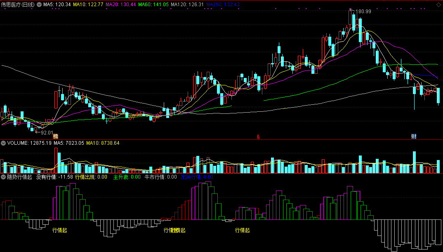The width and height of the screenshot is (443, 252).
Task: Click the green 主升浪: 0.00 value
Action: pos(127,177)
